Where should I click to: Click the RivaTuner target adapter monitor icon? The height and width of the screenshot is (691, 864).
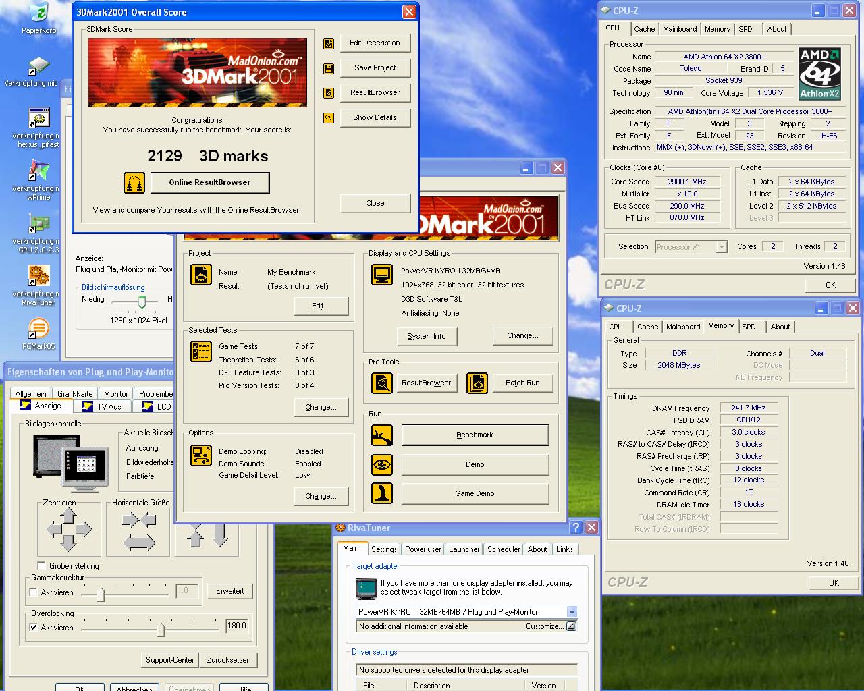point(366,588)
